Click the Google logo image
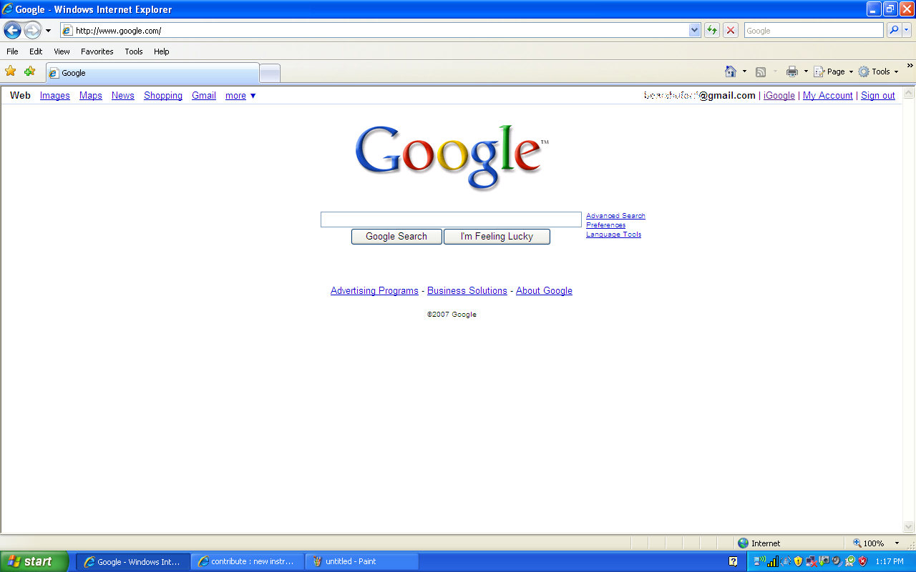This screenshot has height=572, width=916. point(452,157)
